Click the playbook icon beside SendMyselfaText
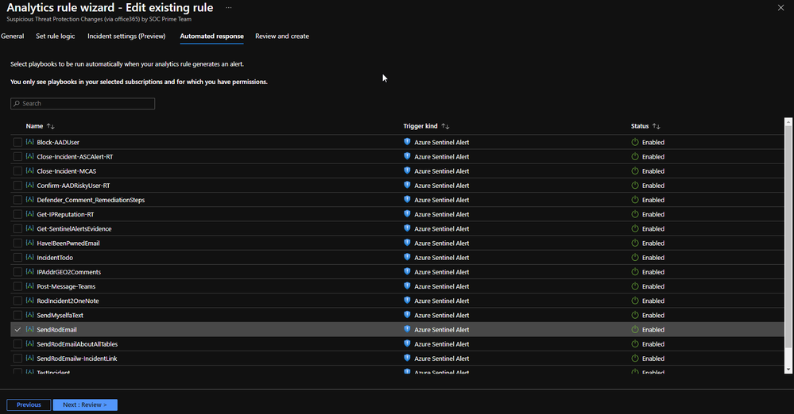This screenshot has width=794, height=414. pyautogui.click(x=30, y=315)
